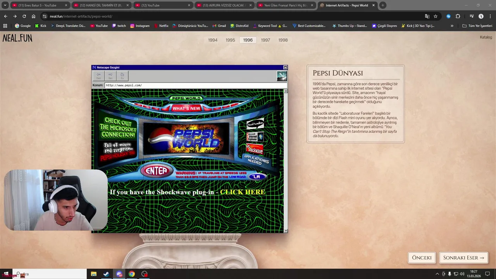Select year 1994
This screenshot has width=496, height=279.
213,40
